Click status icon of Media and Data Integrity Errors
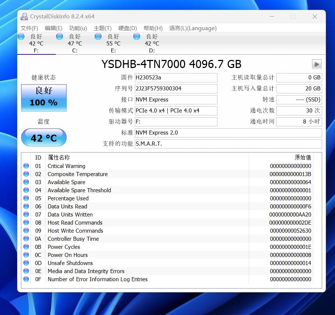This screenshot has height=315, width=335. [26, 271]
